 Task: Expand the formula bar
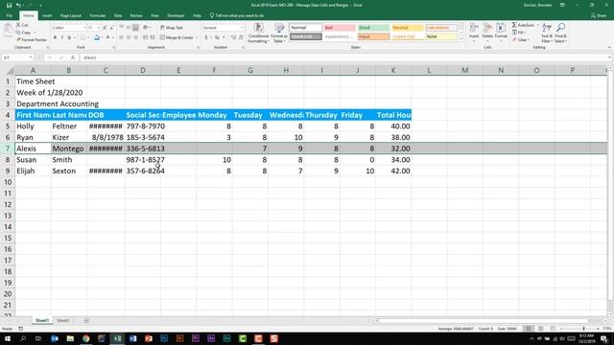[610, 57]
